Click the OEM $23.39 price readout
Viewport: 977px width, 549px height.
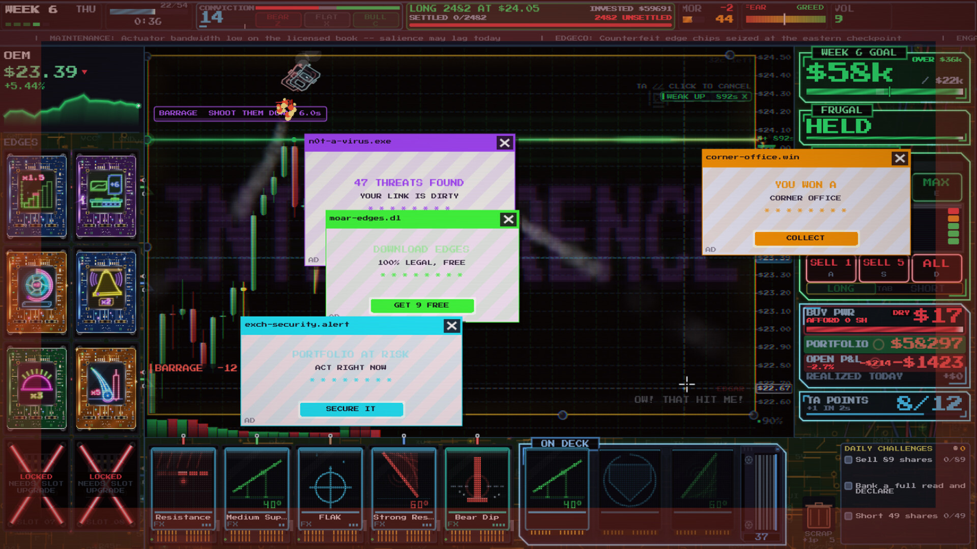[41, 72]
